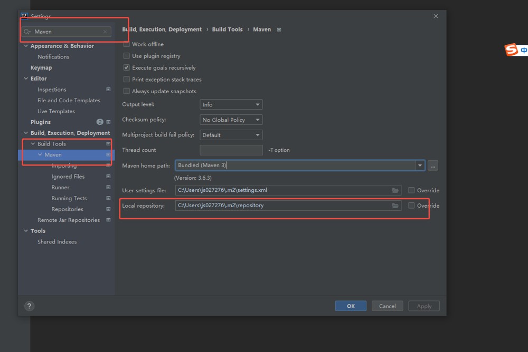The height and width of the screenshot is (352, 528).
Task: Open the help question mark button
Action: pos(29,306)
